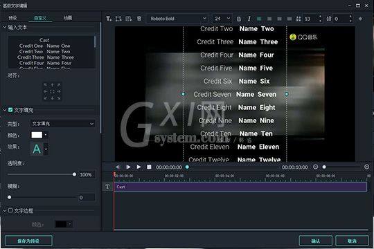Align text to middle-left position arrow
Image resolution: width=374 pixels, height=249 pixels.
click(x=46, y=91)
